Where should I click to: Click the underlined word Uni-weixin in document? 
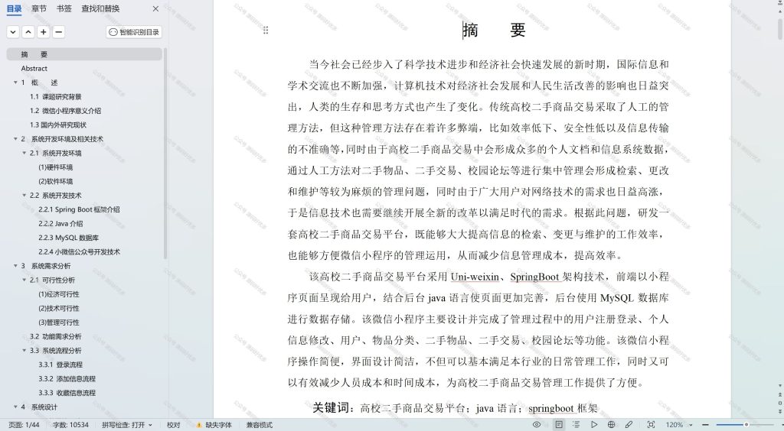click(475, 277)
